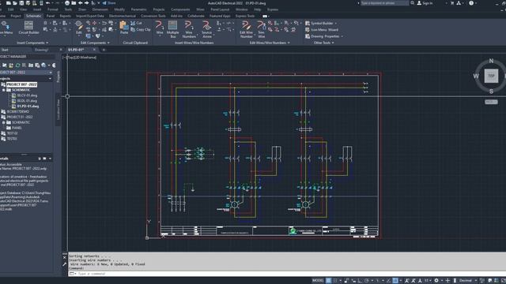Expand Edit Wires/Wire Numbers panel dropdown
This screenshot has width=506, height=284.
click(289, 43)
